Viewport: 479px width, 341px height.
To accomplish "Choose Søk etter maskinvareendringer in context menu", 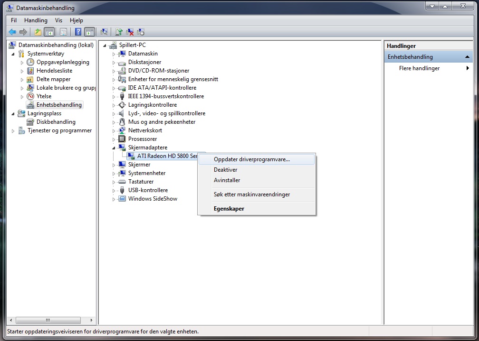I will tap(256, 194).
